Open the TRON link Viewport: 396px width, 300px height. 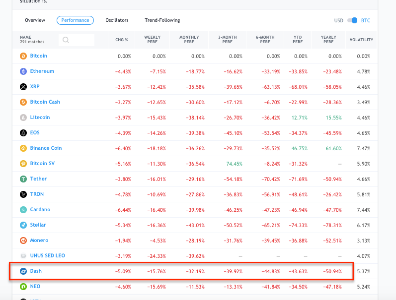click(x=37, y=194)
